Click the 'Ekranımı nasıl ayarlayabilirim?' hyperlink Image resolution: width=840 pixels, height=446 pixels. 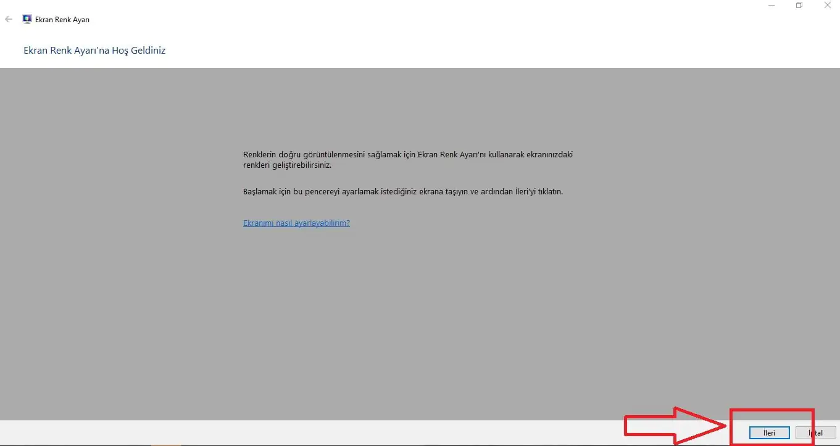pos(296,223)
